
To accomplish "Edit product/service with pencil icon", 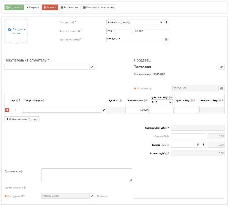I will click(104, 110).
